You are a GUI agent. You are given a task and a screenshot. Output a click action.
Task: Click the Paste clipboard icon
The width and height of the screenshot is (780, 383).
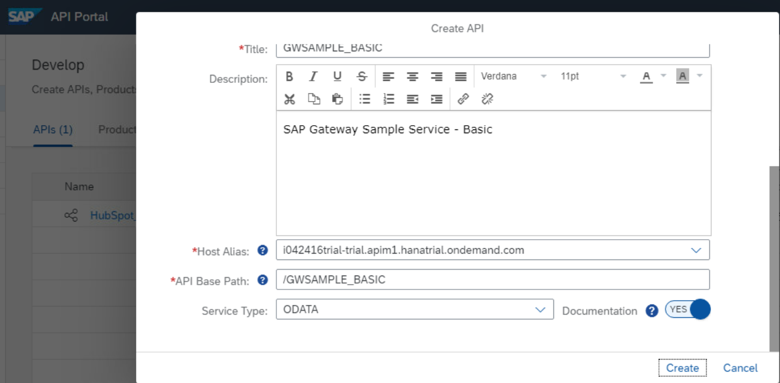click(337, 99)
